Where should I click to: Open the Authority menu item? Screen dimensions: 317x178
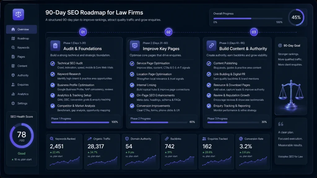point(21,75)
